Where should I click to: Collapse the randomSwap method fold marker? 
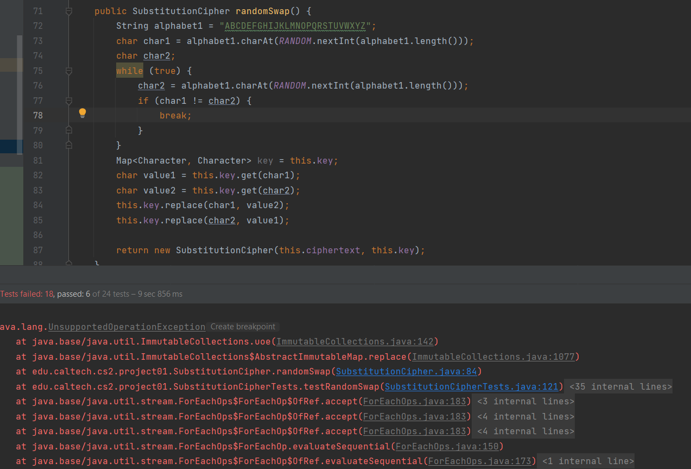pyautogui.click(x=69, y=11)
